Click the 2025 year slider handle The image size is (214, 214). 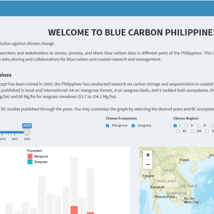coord(27,132)
